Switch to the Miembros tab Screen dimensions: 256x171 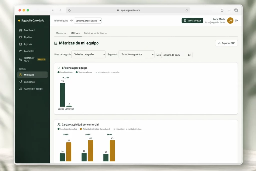(x=61, y=33)
